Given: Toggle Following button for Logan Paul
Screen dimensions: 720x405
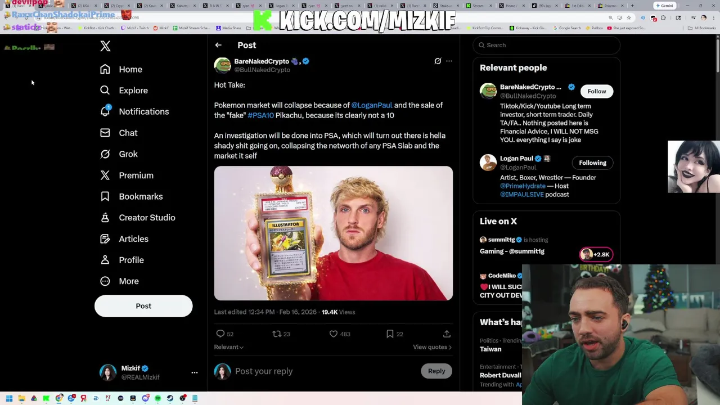Looking at the screenshot, I should click(592, 163).
